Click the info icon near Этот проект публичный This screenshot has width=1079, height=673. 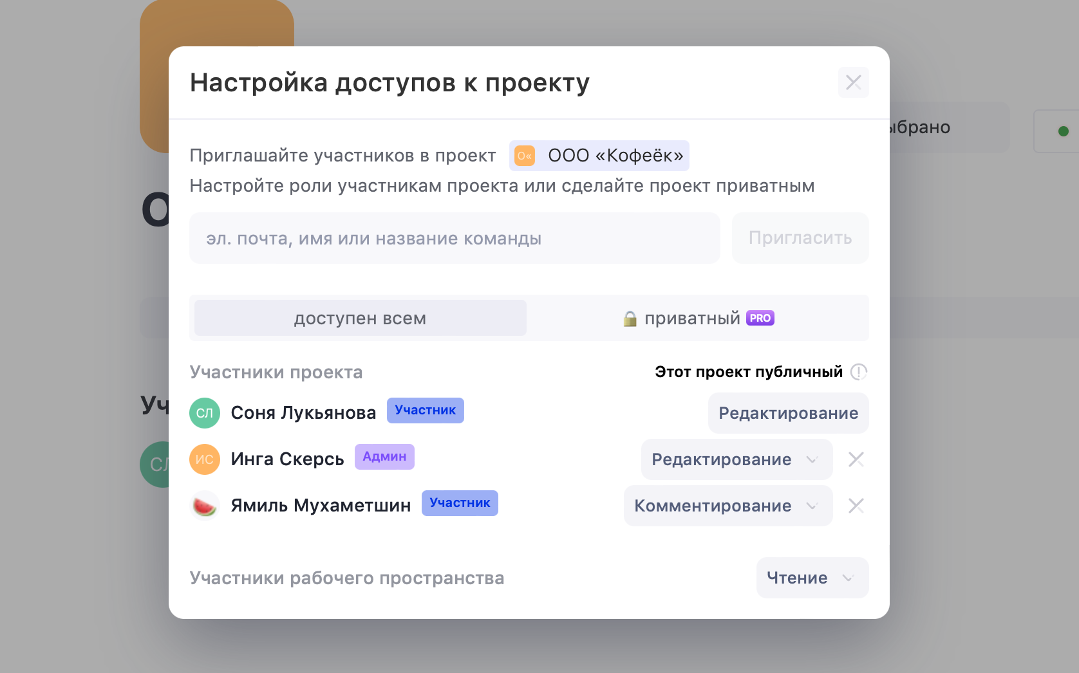(860, 371)
